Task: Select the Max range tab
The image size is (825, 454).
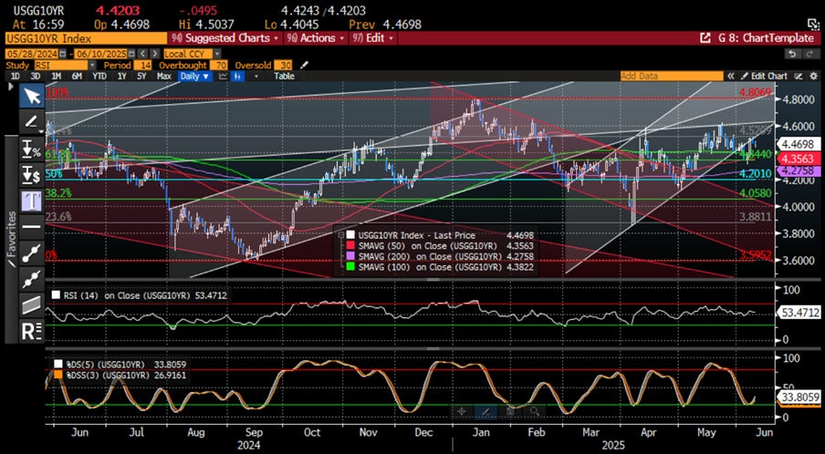Action: coord(164,77)
